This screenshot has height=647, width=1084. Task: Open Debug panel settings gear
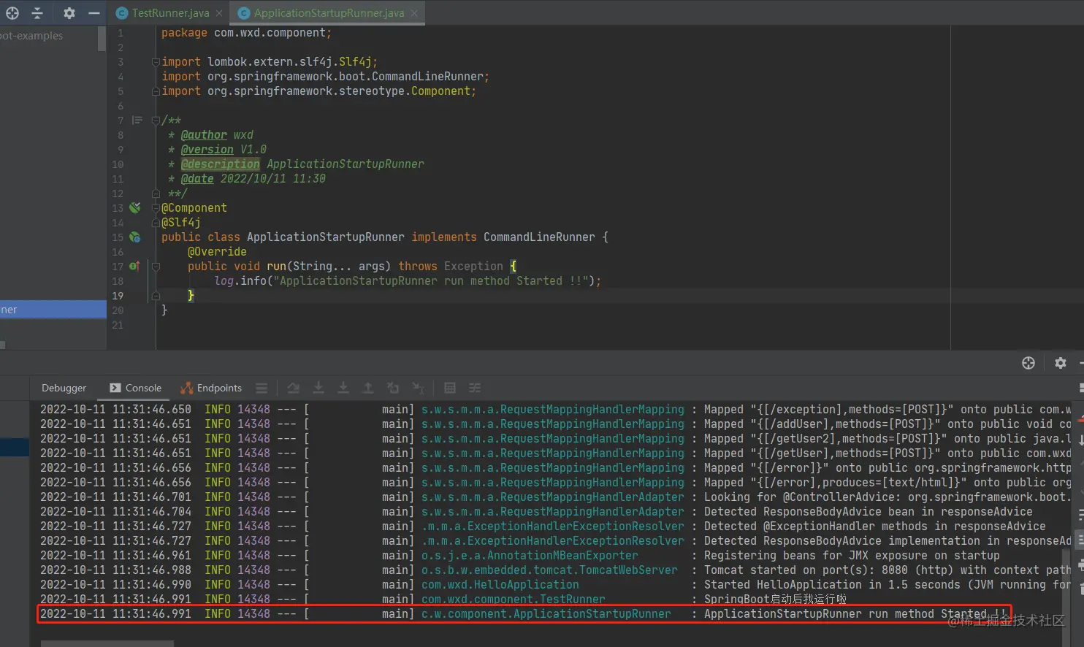1061,363
